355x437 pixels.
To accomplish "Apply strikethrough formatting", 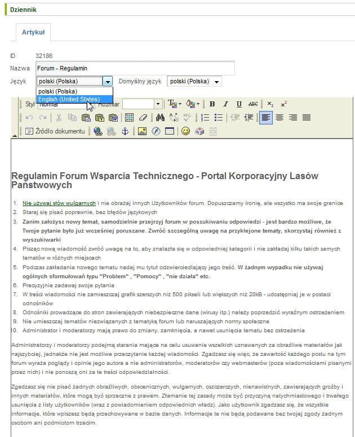I will point(252,104).
